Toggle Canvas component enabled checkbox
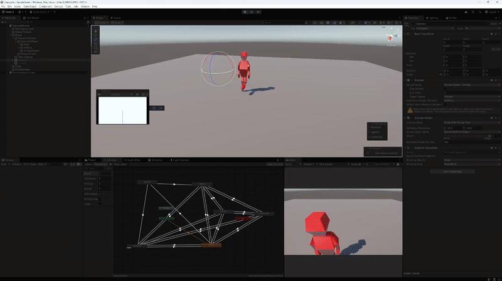This screenshot has width=502, height=281. point(412,80)
